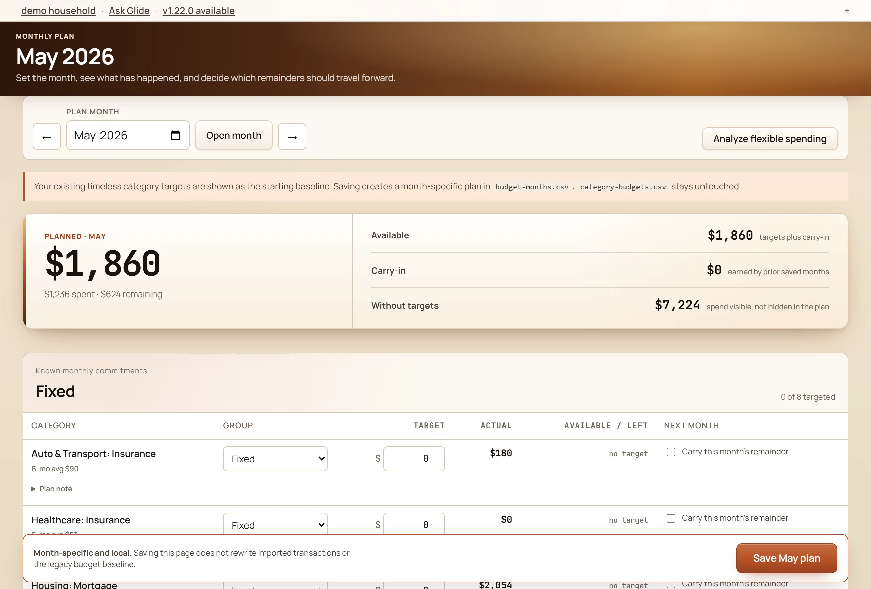871x589 pixels.
Task: Tick carry remainder for Healthcare: Insurance
Action: tap(671, 518)
